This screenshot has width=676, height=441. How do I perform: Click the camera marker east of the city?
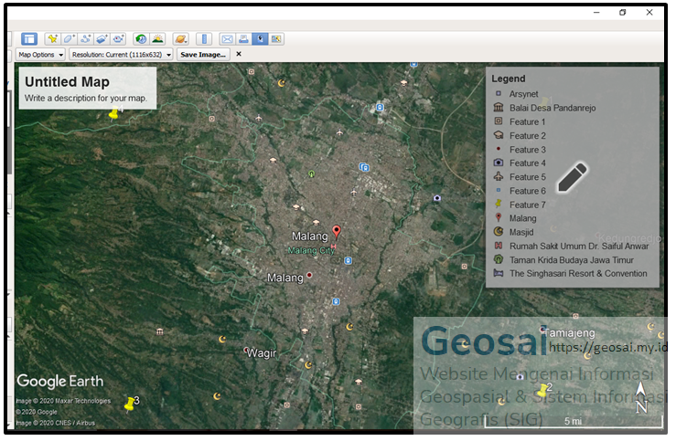point(437,198)
